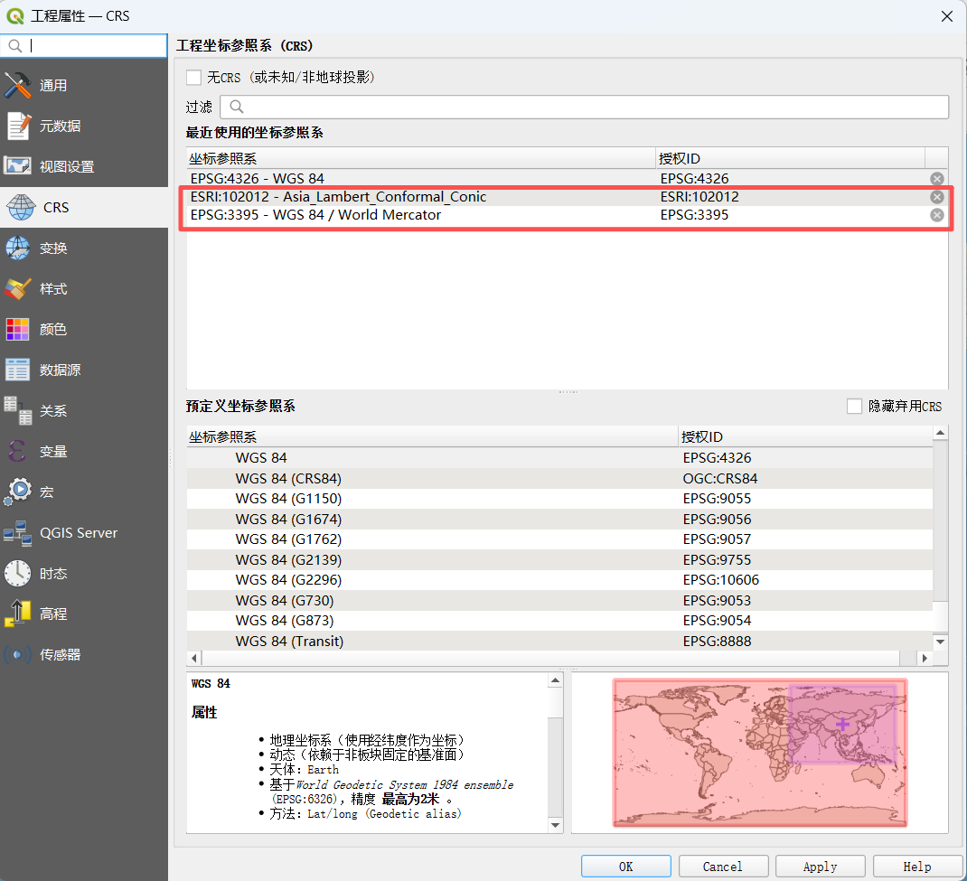Image resolution: width=967 pixels, height=881 pixels.
Task: Open the 元数据 metadata page
Action: click(84, 126)
